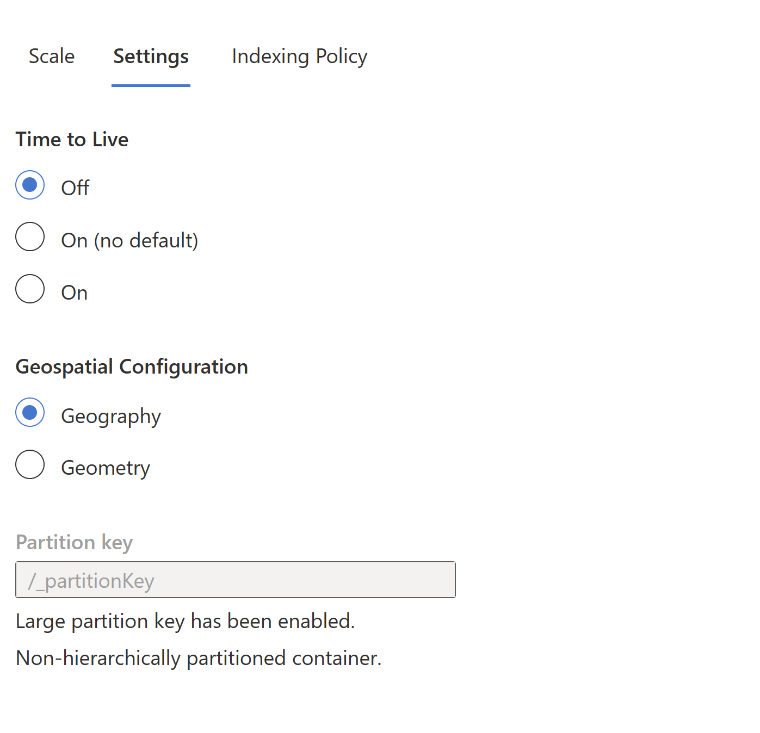Click the Partition key label
This screenshot has width=760, height=733.
(74, 542)
